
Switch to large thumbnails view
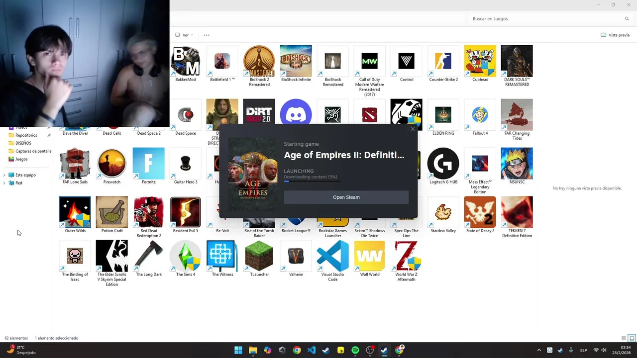[632, 338]
